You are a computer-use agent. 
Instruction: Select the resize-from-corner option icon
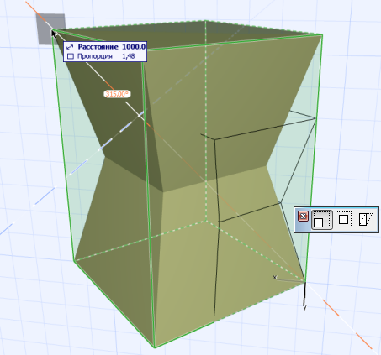322,220
